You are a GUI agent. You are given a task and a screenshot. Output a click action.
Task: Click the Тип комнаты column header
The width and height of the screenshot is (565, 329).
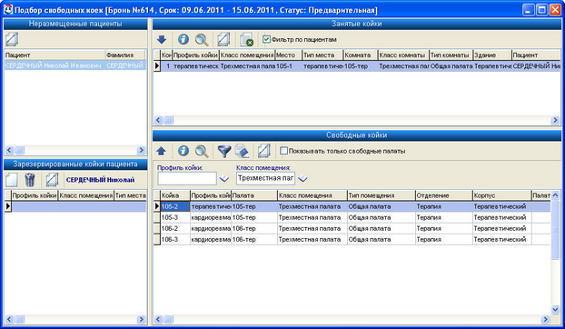(451, 55)
